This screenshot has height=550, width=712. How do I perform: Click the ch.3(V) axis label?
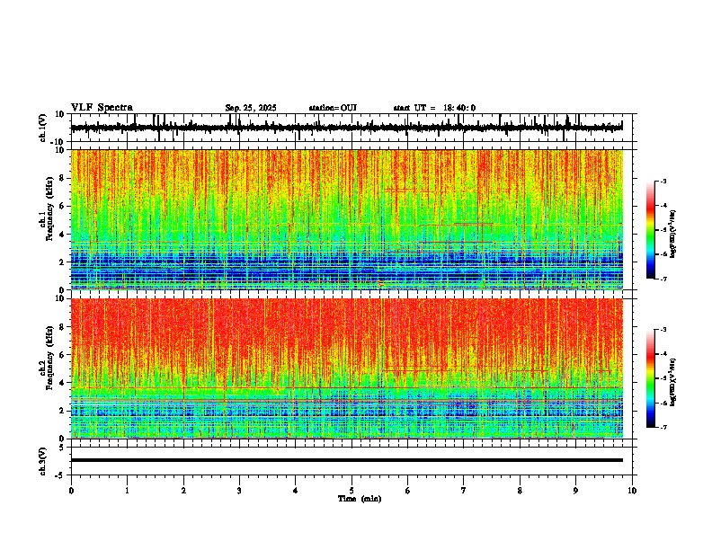coord(43,461)
